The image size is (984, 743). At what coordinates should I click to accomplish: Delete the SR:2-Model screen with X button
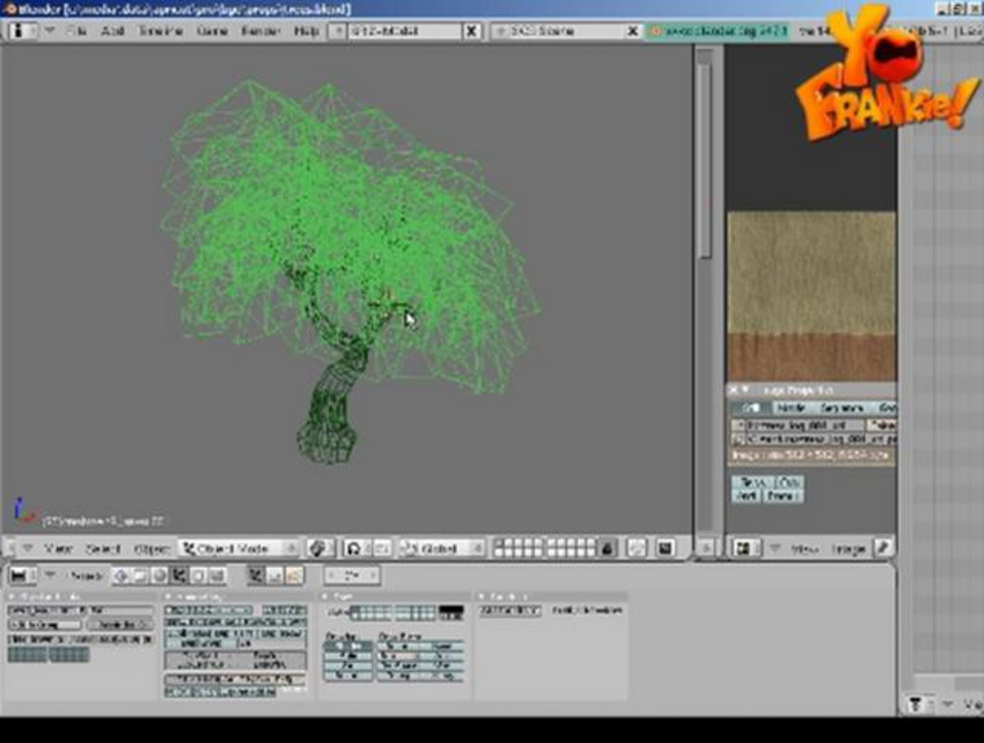pos(471,31)
